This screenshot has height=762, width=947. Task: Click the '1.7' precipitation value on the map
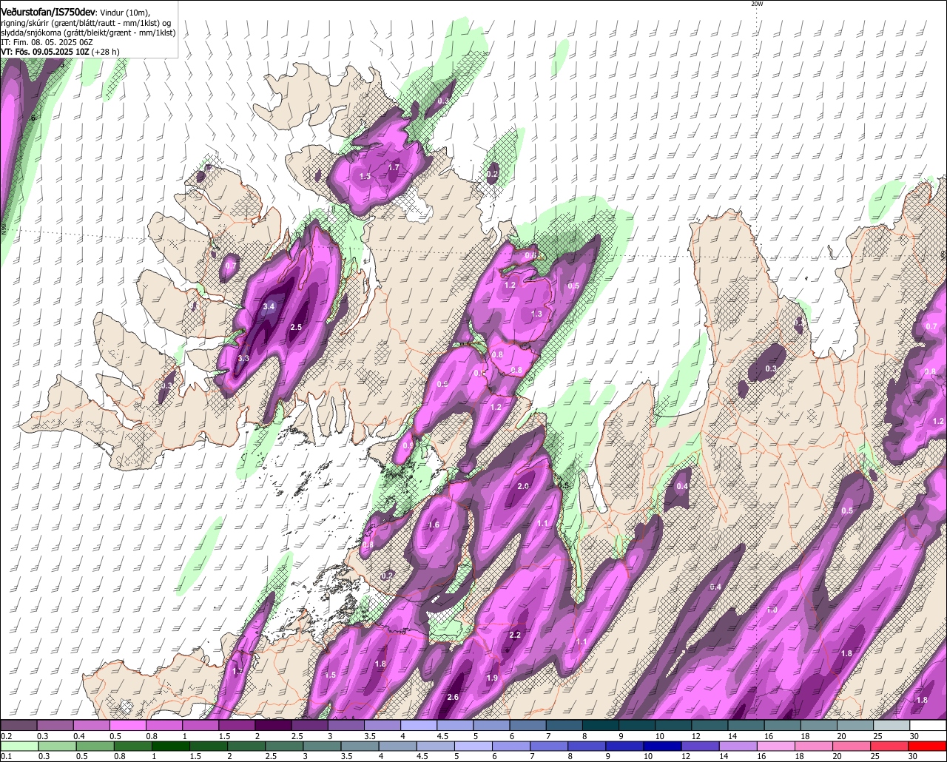coord(394,168)
